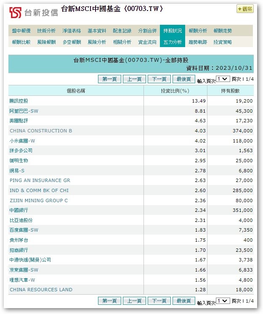Image resolution: width=263 pixels, height=314 pixels.
Task: Open the 京東集團-SW stock link
Action: pyautogui.click(x=24, y=270)
